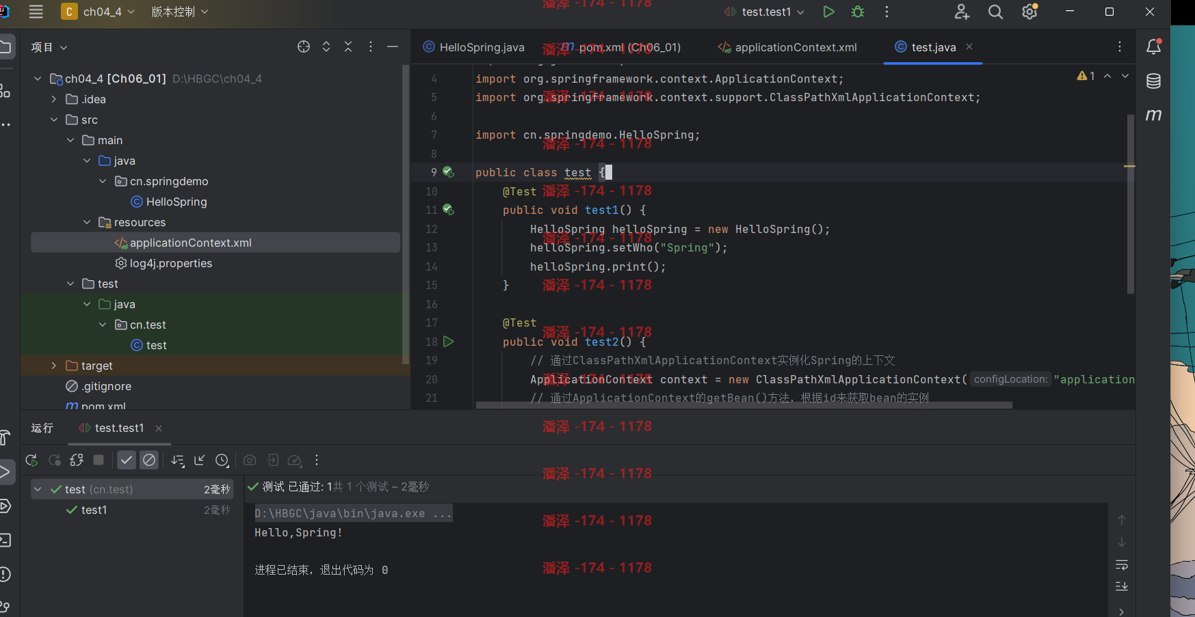Image resolution: width=1195 pixels, height=617 pixels.
Task: Open project panel options menu
Action: (371, 46)
